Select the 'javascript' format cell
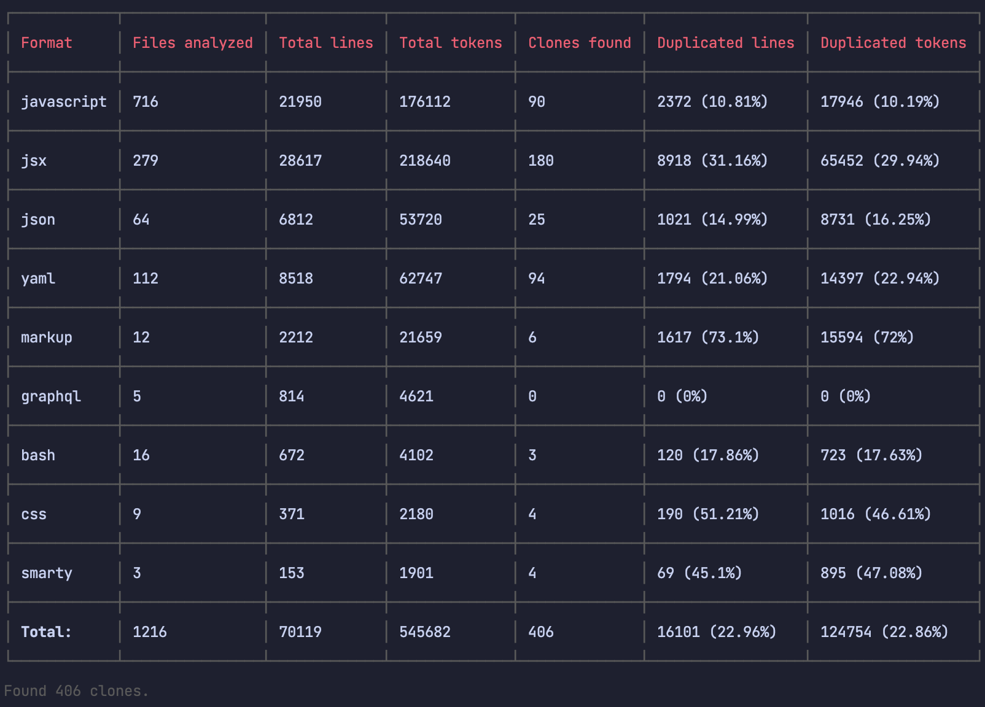Image resolution: width=985 pixels, height=707 pixels. pos(64,102)
